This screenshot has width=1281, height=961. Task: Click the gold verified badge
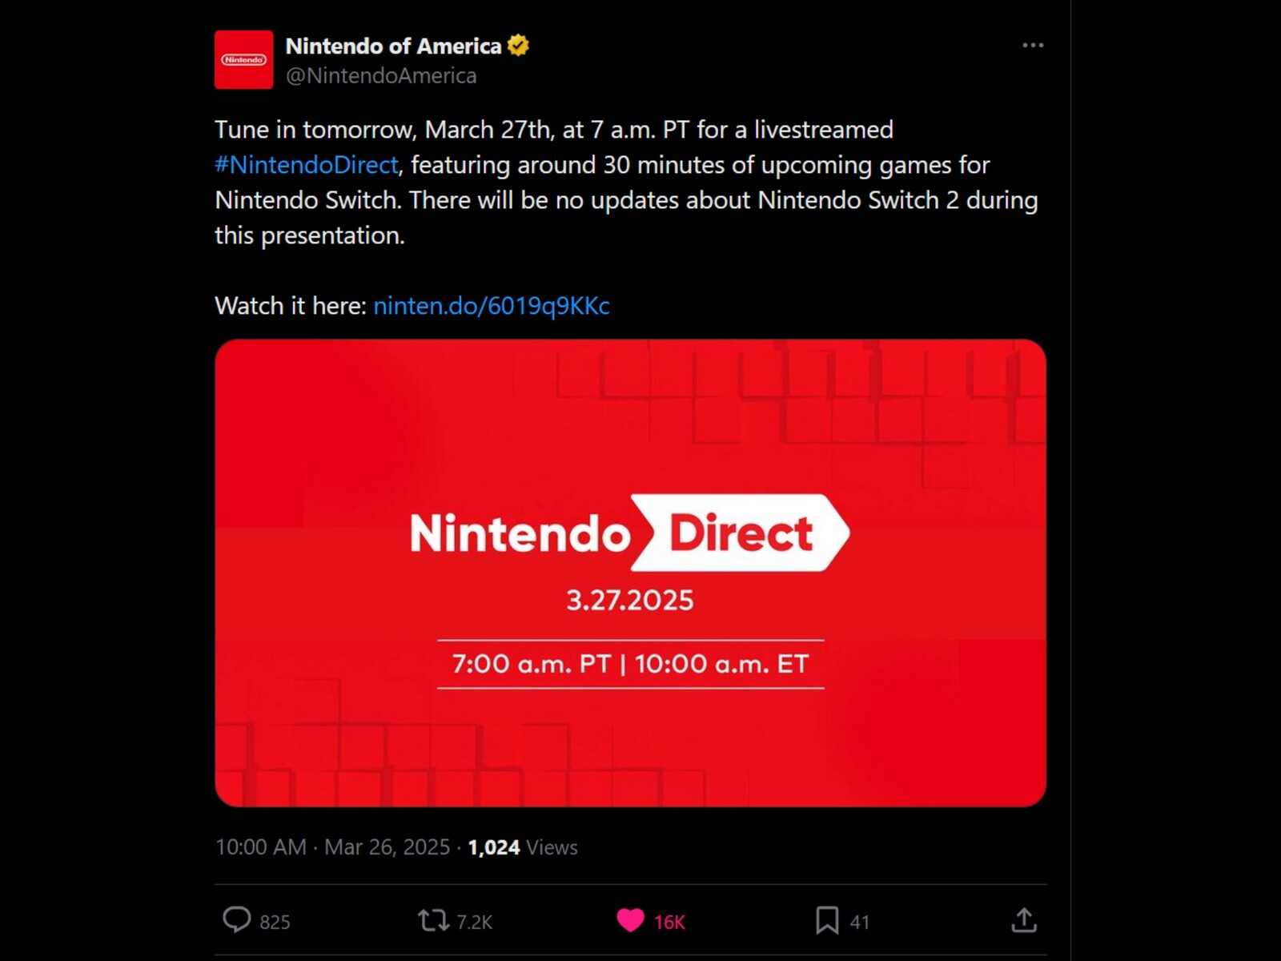[519, 46]
